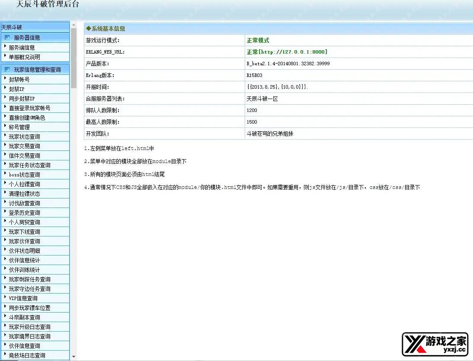This screenshot has height=361, width=473.
Task: Click the 天辰斗破管理后台 page title
Action: point(48,4)
